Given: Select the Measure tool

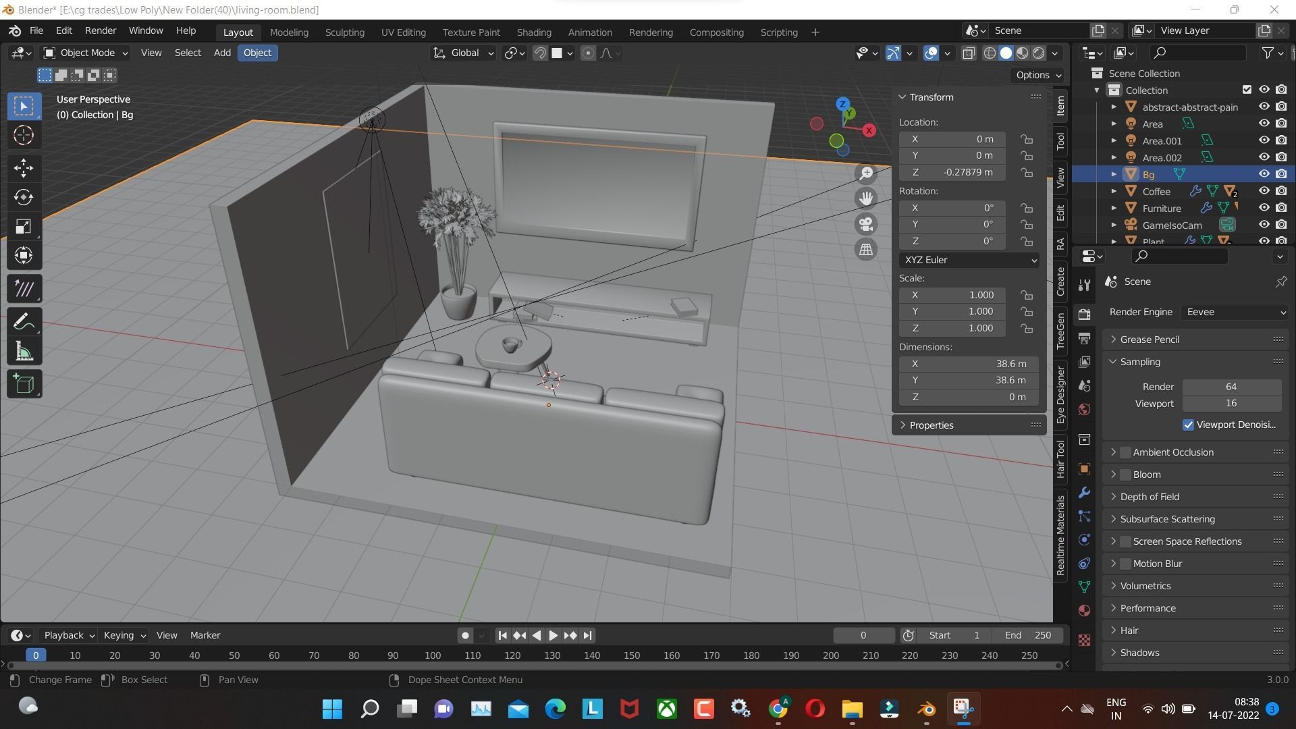Looking at the screenshot, I should coord(24,352).
